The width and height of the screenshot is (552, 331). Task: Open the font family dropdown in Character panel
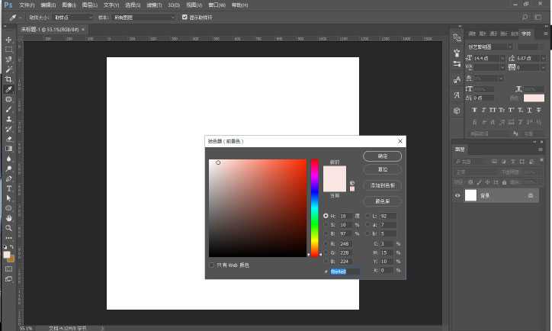(493, 47)
